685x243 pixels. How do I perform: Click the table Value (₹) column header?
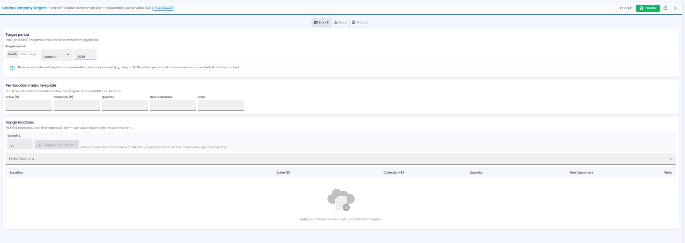[283, 173]
